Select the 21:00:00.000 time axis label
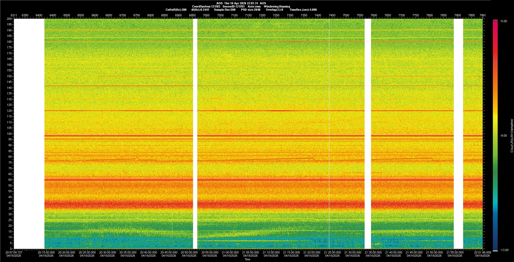This screenshot has width=514, height=262. [230, 252]
